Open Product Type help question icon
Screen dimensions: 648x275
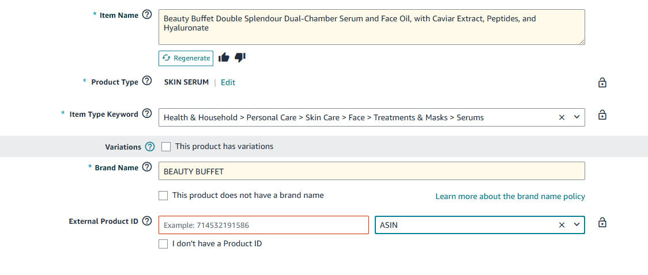[x=146, y=81]
